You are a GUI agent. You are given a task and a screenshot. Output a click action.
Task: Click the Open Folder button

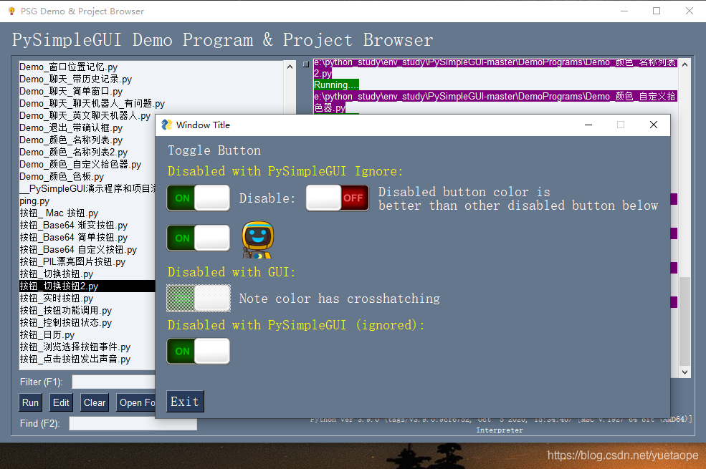(136, 402)
